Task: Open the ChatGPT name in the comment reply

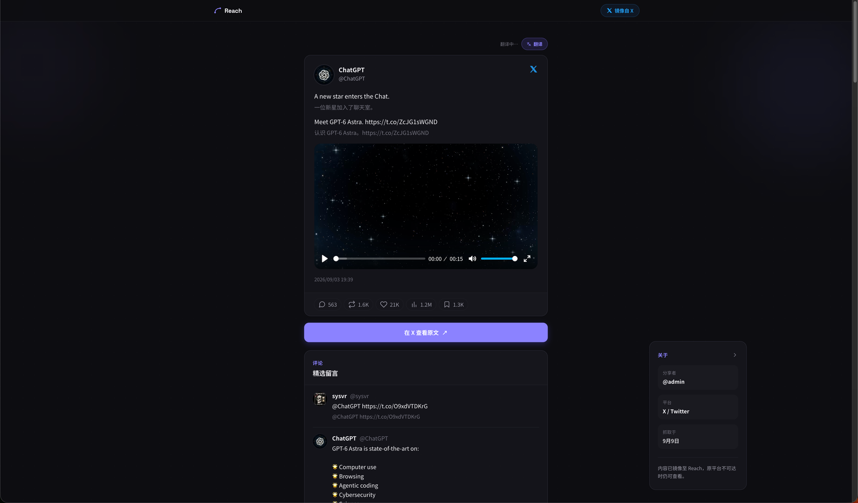Action: (x=344, y=439)
